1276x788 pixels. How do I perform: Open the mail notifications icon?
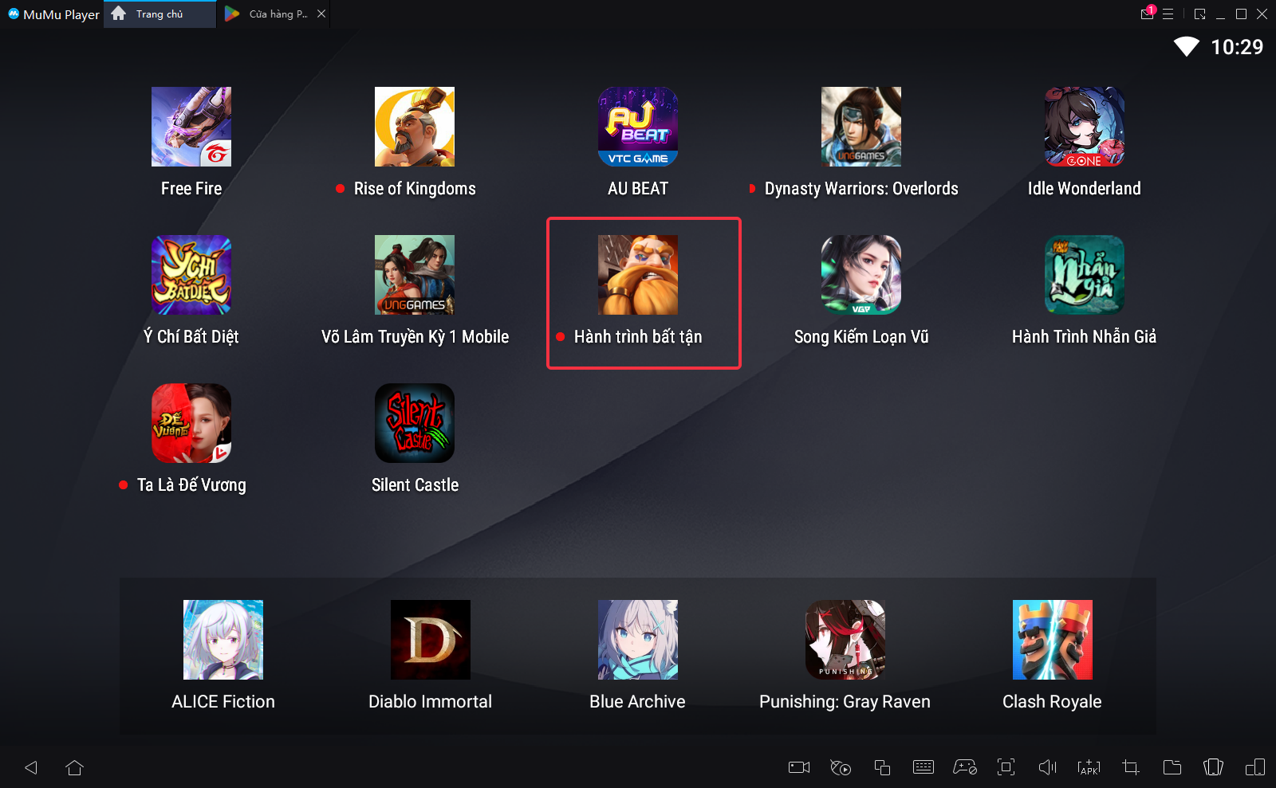[1147, 14]
